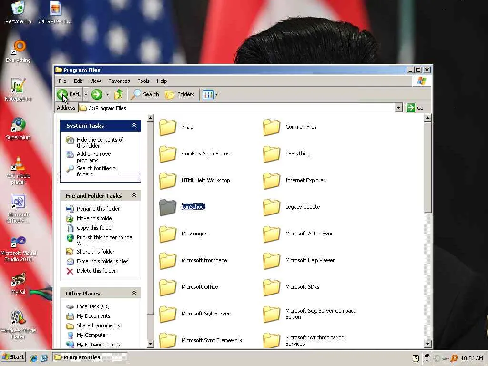Click the Start button

13,357
